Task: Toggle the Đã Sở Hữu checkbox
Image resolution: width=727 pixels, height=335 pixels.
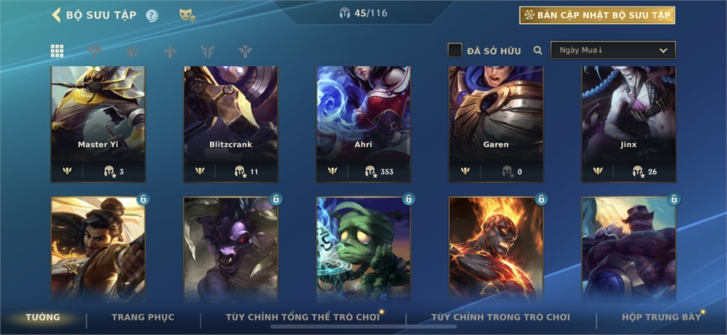Action: point(455,50)
